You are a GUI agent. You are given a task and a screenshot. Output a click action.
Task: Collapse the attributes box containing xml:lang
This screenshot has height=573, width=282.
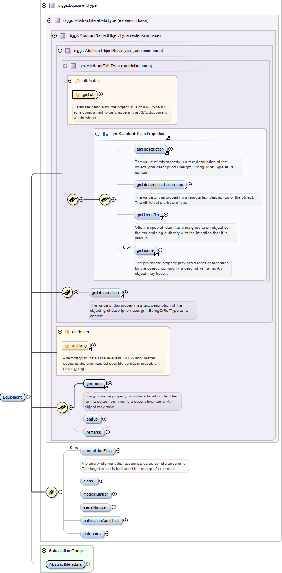[60, 332]
